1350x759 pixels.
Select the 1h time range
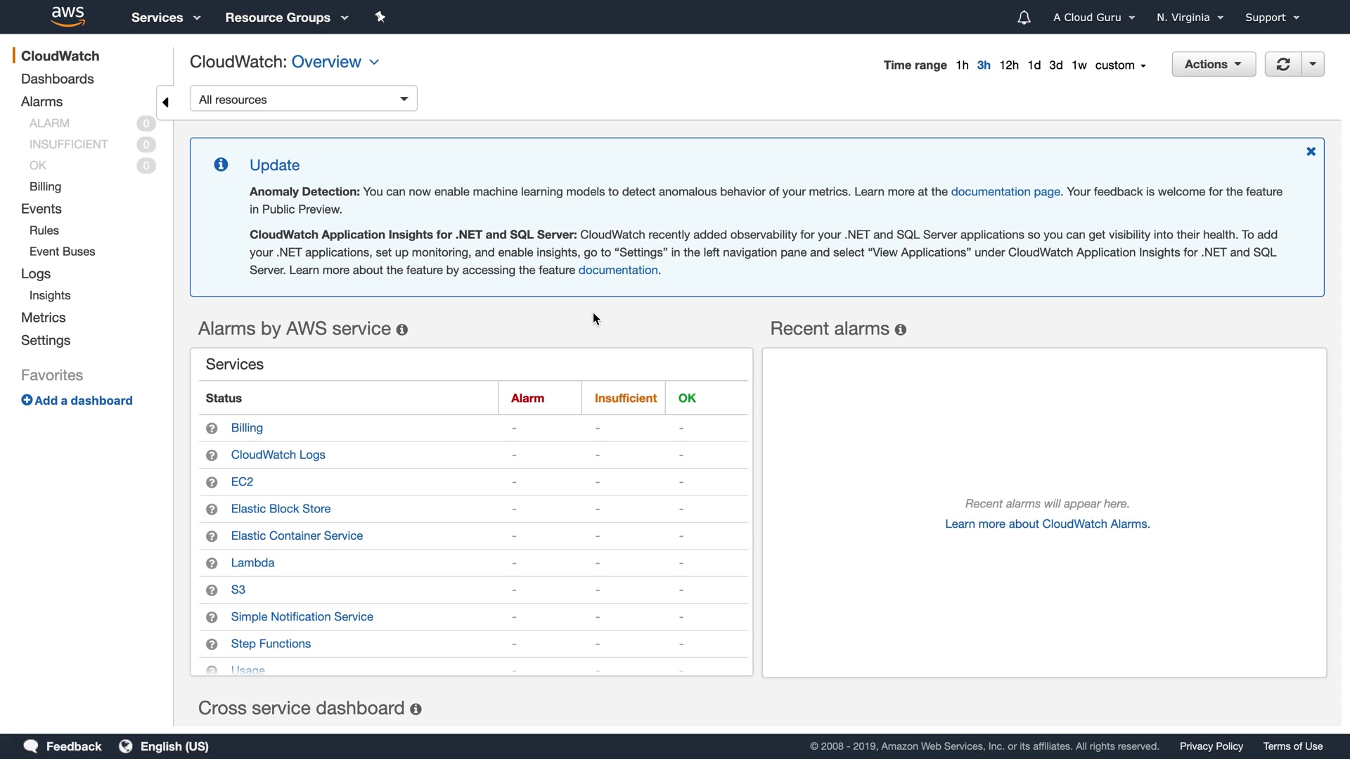[962, 65]
